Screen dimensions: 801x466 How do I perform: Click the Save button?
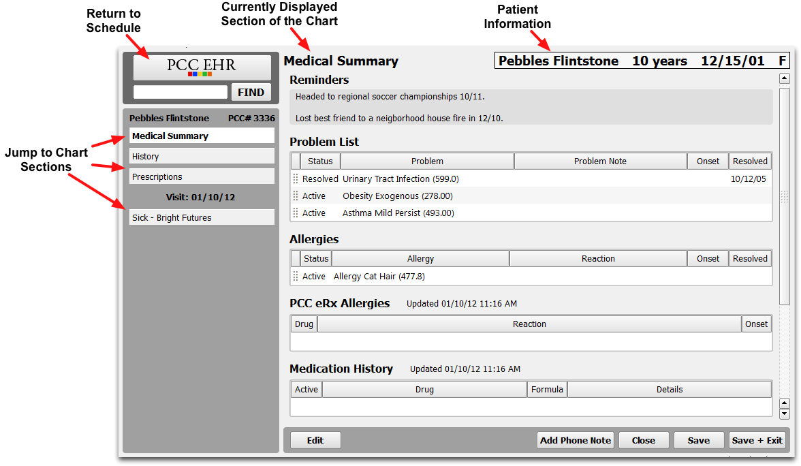(x=698, y=440)
